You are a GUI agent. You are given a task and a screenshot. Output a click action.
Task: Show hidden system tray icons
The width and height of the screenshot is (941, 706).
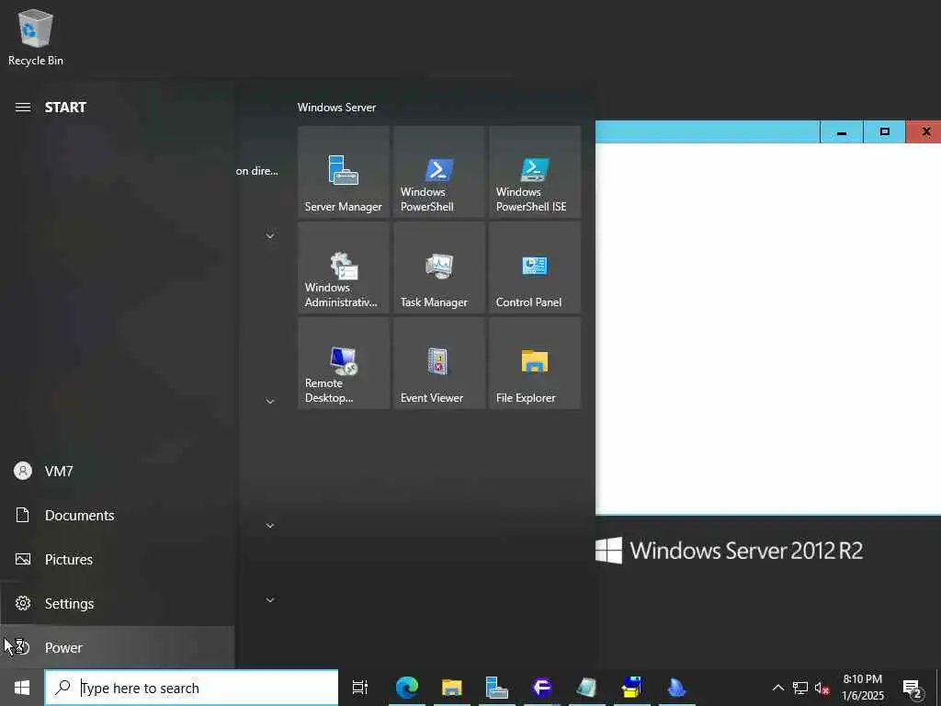(777, 688)
